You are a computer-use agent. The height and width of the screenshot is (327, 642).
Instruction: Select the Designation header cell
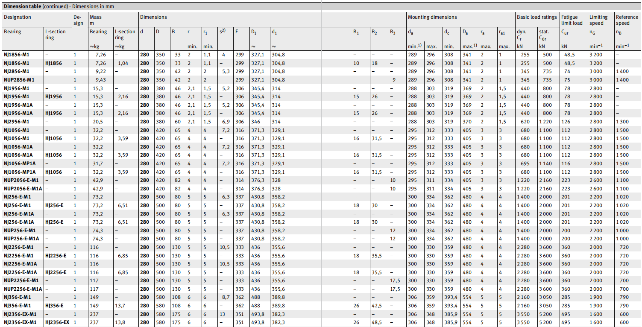tap(18, 18)
